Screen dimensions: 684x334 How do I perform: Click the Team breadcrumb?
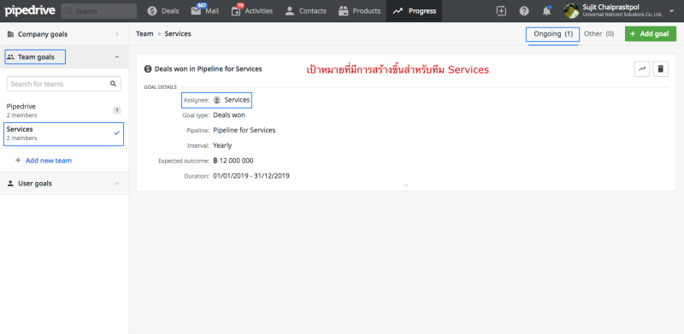click(x=144, y=33)
